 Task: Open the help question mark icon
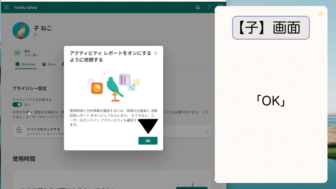coord(209,7)
